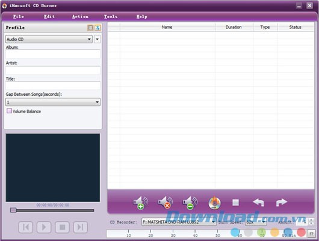Expand the Gap Between Songs dropdown

click(53, 102)
